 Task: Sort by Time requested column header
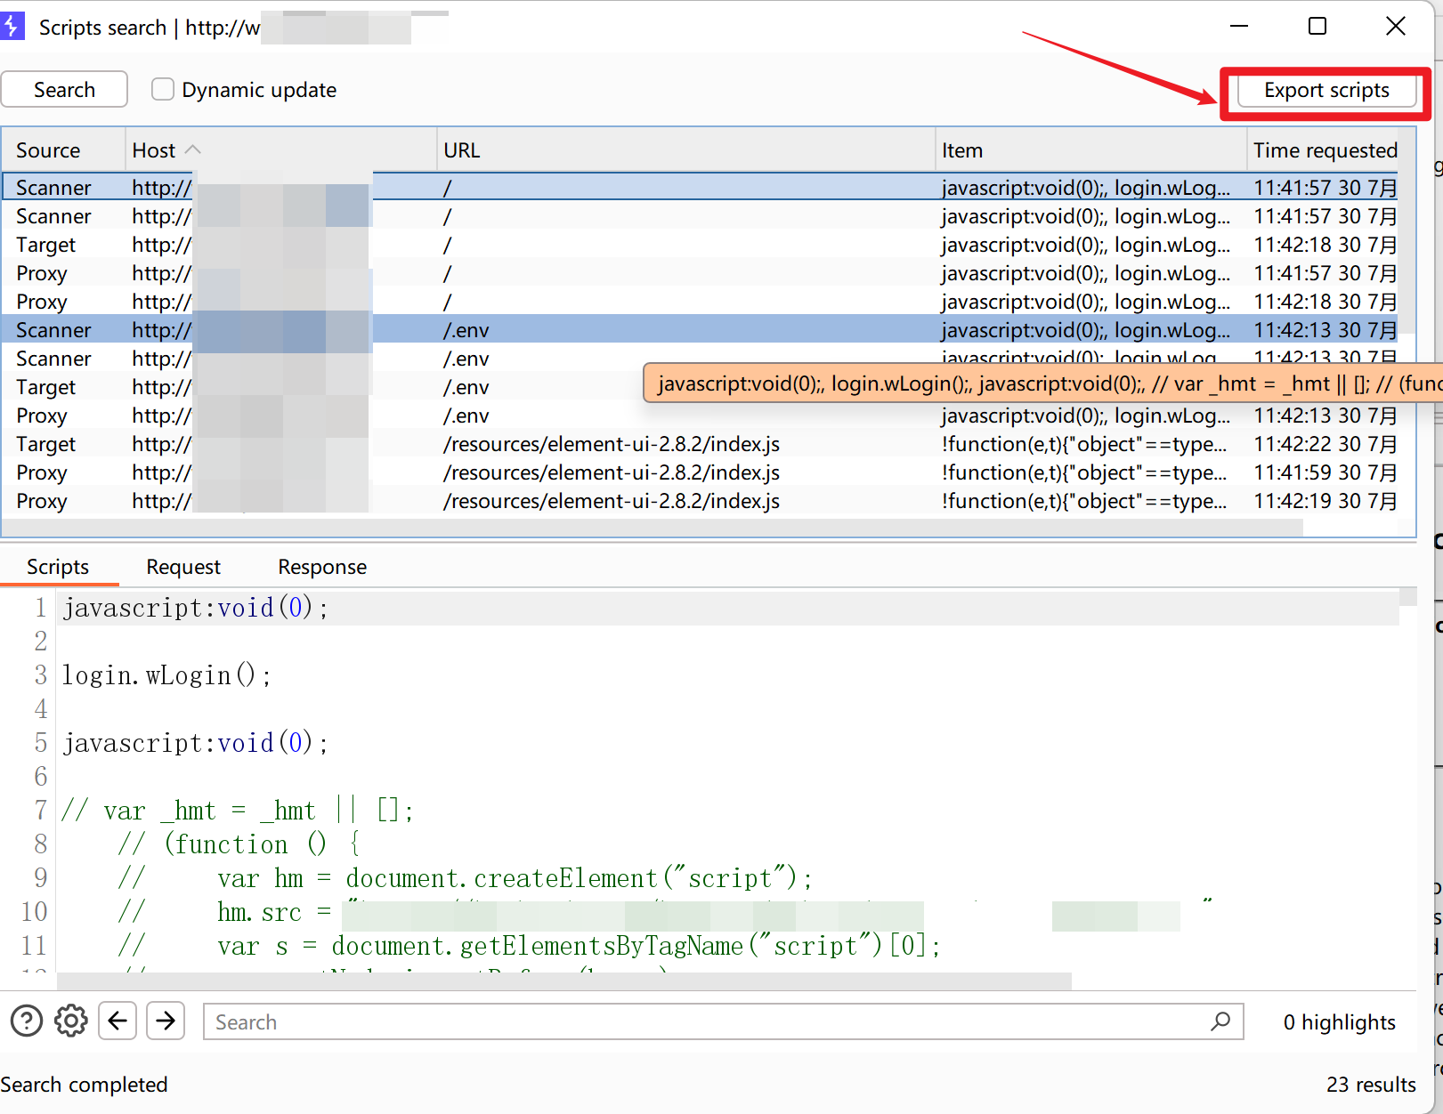1325,150
